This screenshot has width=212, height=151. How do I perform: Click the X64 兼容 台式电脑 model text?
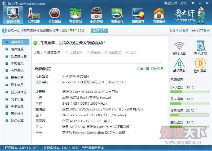click(x=76, y=76)
